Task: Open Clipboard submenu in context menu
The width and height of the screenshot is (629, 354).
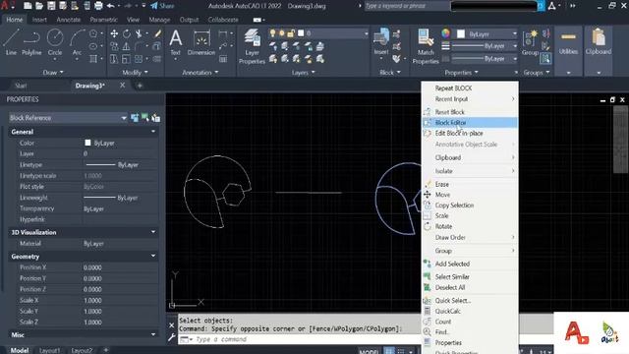Action: tap(470, 157)
